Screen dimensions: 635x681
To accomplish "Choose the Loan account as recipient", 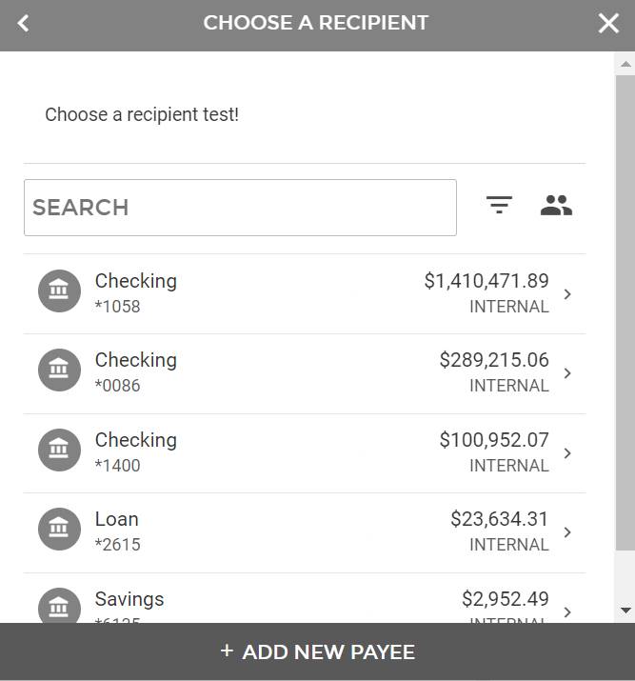I will [305, 531].
